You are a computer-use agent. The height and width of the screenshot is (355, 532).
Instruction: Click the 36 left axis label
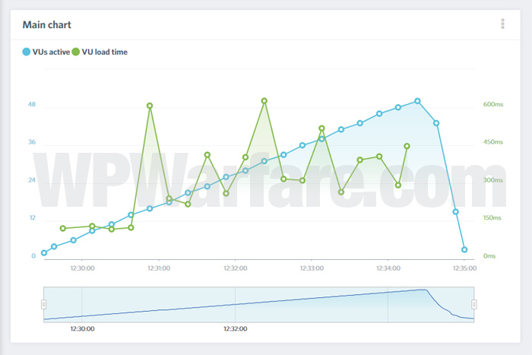[32, 142]
